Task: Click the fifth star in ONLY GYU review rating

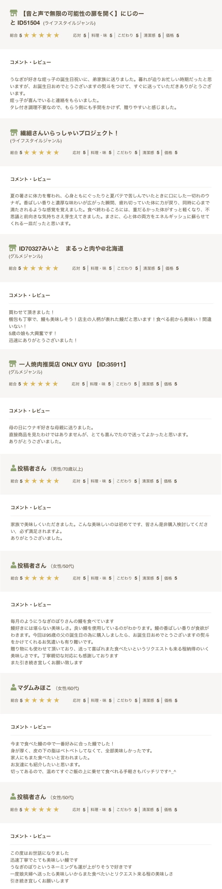Action: (x=55, y=384)
